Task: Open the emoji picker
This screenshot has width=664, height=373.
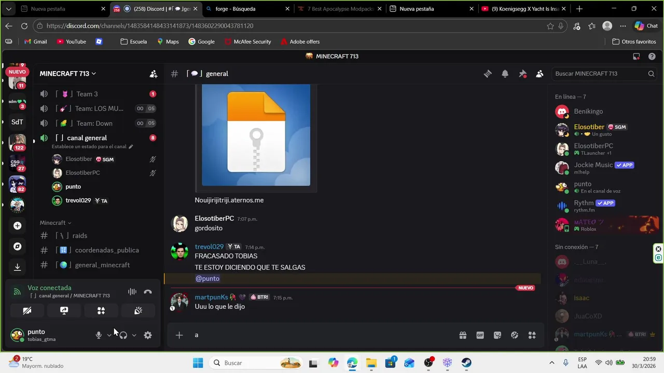Action: 515,335
